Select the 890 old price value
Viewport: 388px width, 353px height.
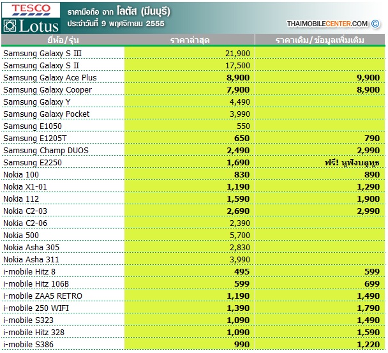(x=372, y=175)
